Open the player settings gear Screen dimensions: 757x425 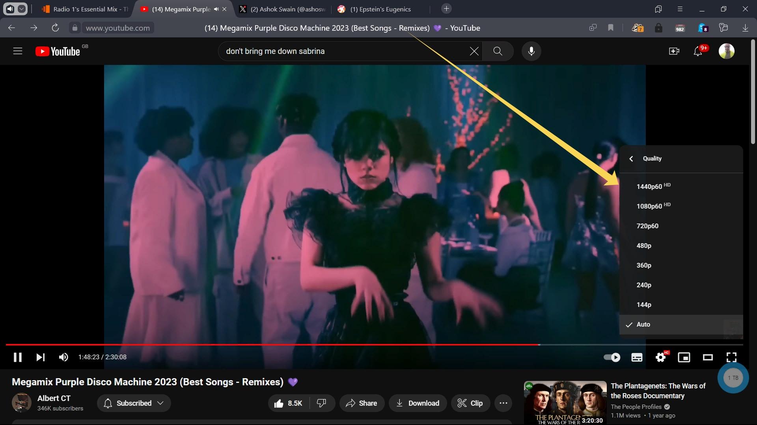pyautogui.click(x=661, y=357)
